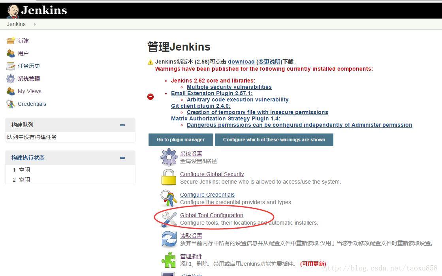
Task: Click the 任务历史 notepad icon
Action: tap(11, 66)
